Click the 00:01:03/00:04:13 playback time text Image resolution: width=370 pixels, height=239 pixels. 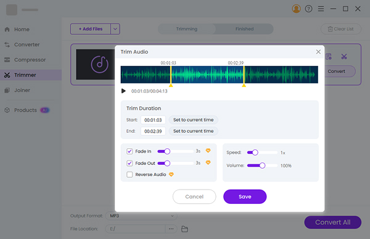point(149,91)
